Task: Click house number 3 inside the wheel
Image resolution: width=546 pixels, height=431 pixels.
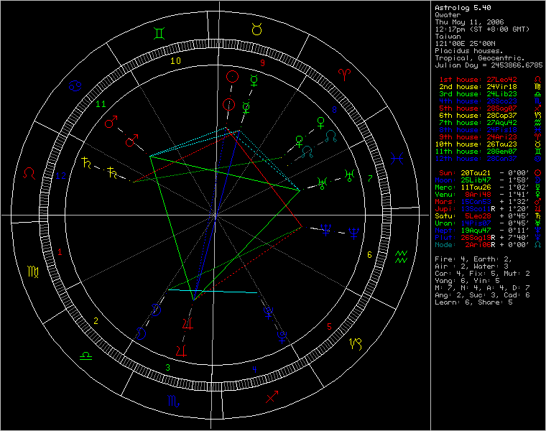Action: pyautogui.click(x=168, y=368)
